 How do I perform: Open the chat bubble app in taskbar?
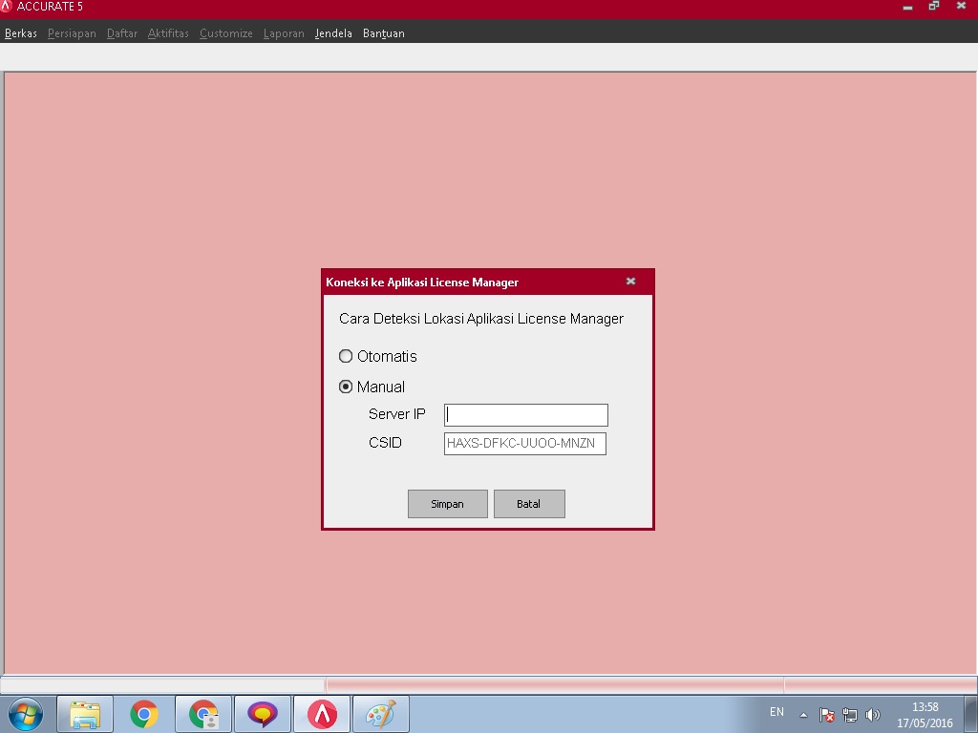(x=263, y=714)
